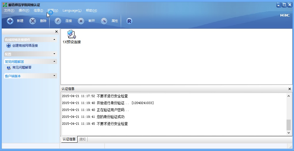Collapse the 常见问题解答 section arrow
This screenshot has width=294, height=151.
[x=54, y=61]
